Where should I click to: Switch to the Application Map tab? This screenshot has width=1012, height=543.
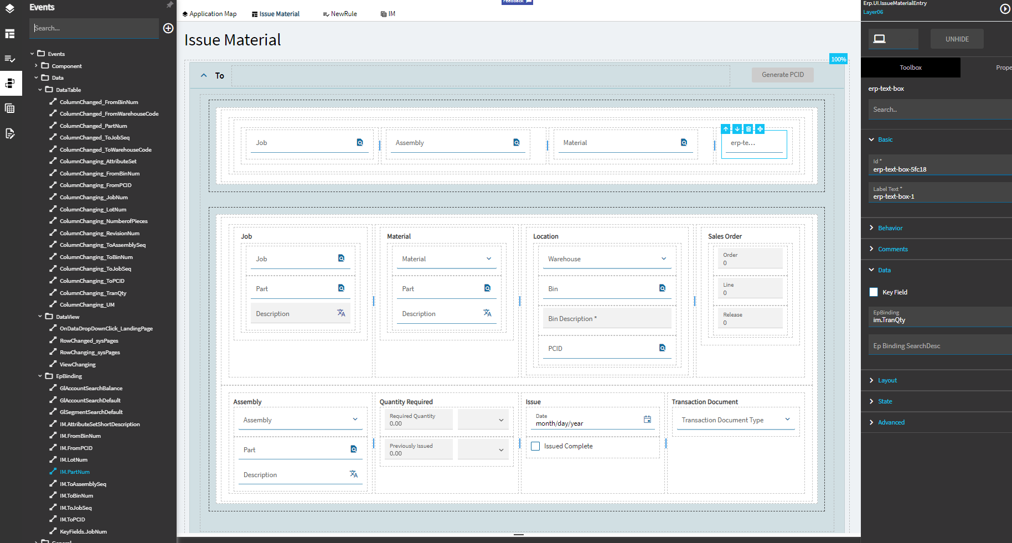209,14
